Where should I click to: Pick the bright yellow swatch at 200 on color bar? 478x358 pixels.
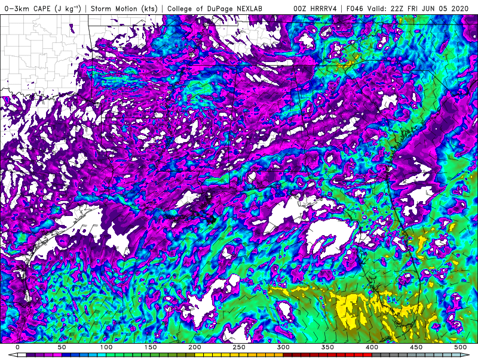(199, 354)
